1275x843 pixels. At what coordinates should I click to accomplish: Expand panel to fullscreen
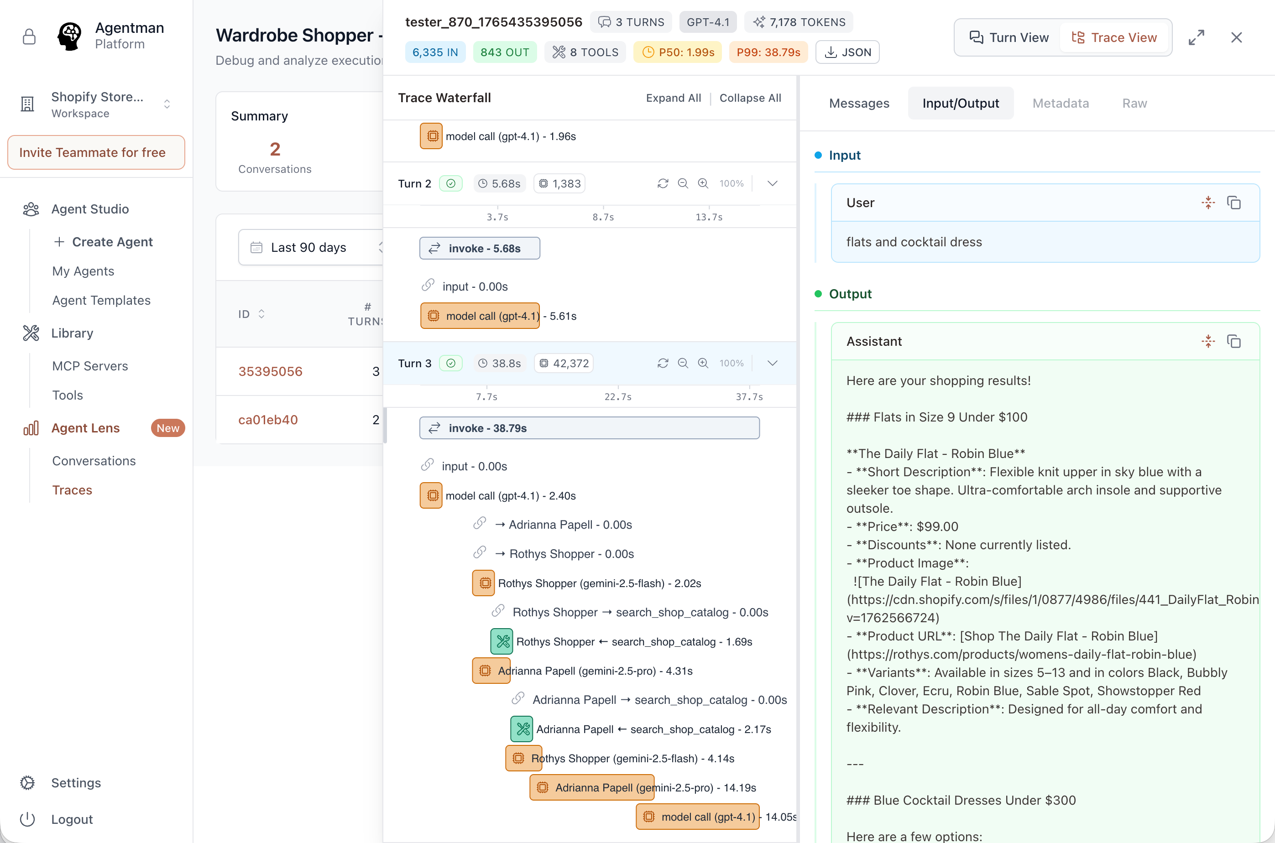click(x=1196, y=37)
